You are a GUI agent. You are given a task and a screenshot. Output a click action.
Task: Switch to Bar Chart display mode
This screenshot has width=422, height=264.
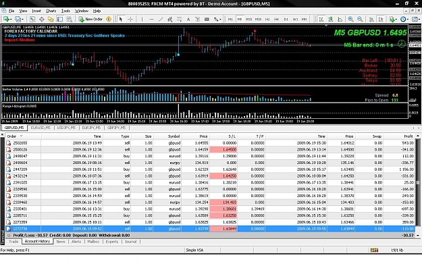tap(321, 19)
